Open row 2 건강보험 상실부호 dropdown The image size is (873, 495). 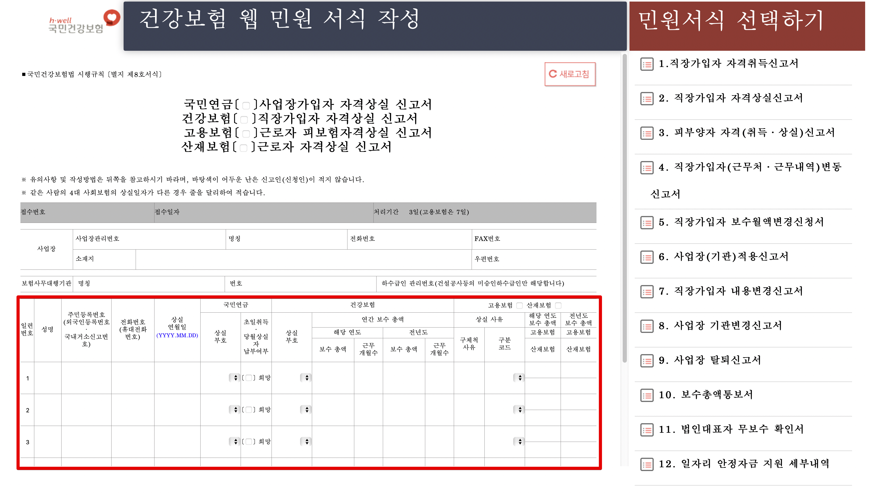306,410
